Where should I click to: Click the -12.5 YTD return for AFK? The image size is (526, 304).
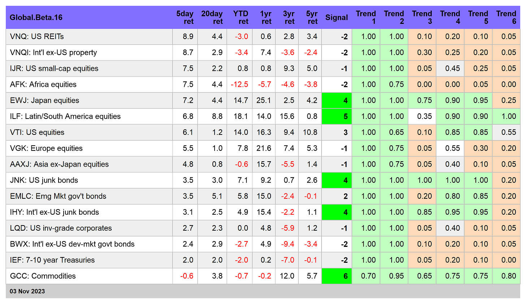pyautogui.click(x=240, y=84)
